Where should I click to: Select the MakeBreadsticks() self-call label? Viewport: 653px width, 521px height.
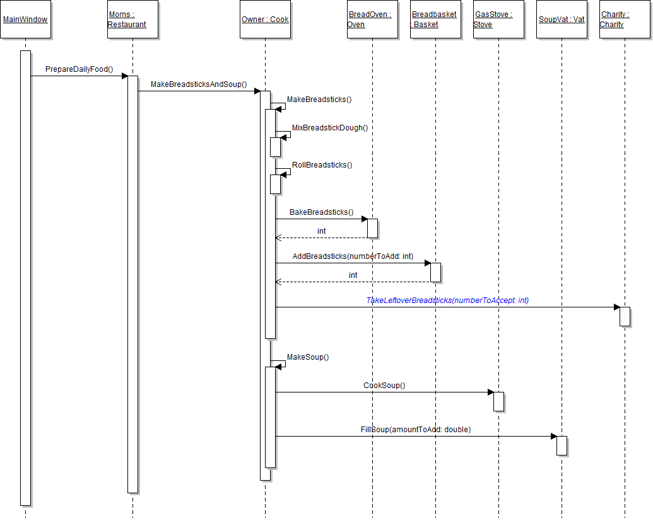click(319, 100)
